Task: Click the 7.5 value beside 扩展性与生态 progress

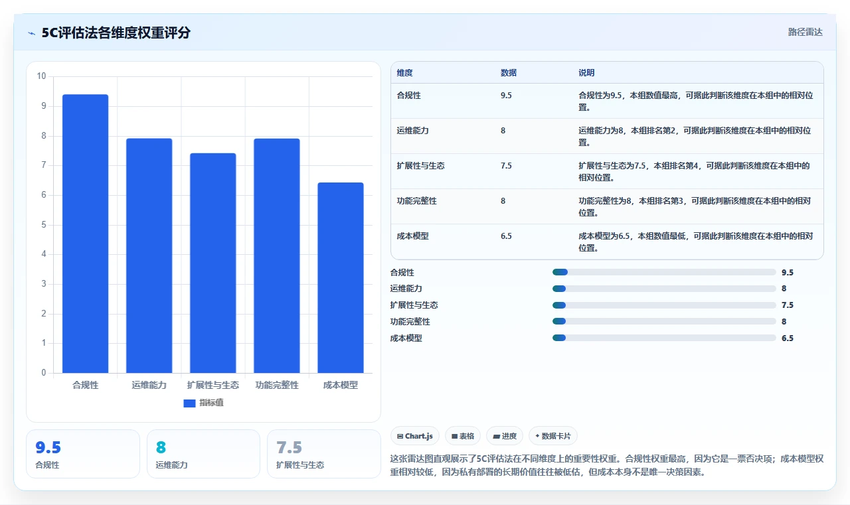Action: coord(788,305)
